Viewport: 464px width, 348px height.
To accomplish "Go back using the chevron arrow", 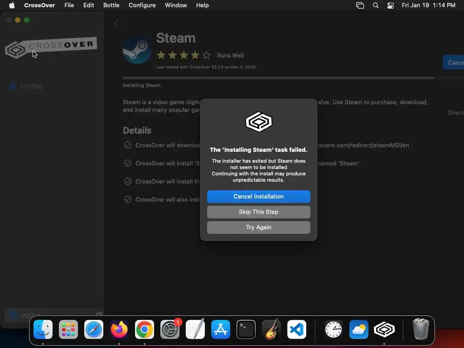I will pos(116,24).
